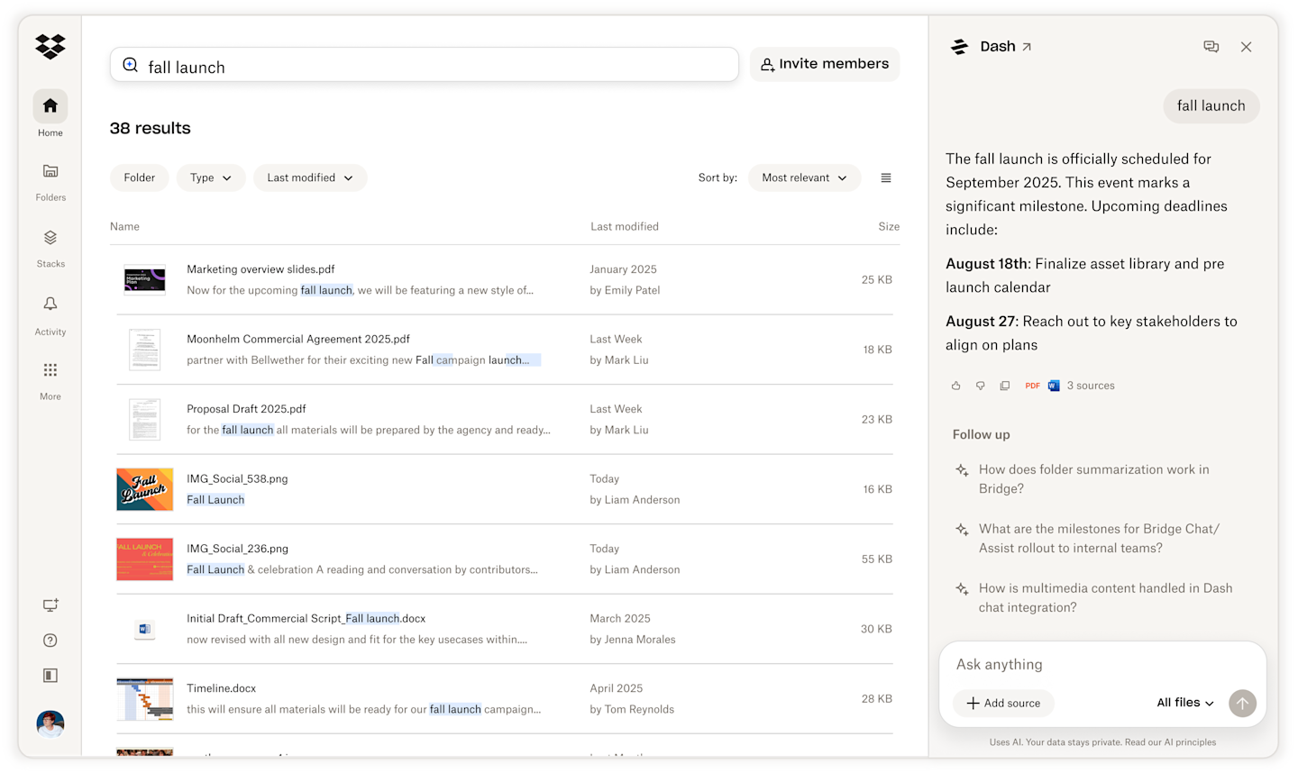Send the Dash message arrow button
This screenshot has width=1298, height=773.
(x=1242, y=703)
